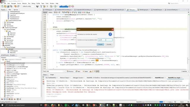Click the Select button in Find bar

[x=85, y=71]
